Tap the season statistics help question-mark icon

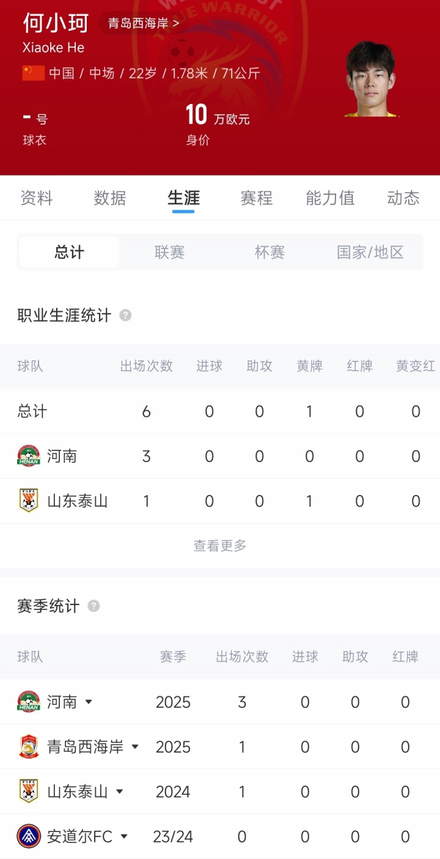tap(94, 606)
